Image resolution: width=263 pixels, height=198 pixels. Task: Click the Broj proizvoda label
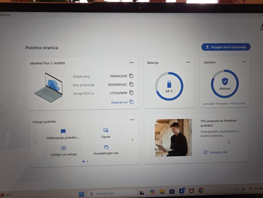[x=84, y=85]
